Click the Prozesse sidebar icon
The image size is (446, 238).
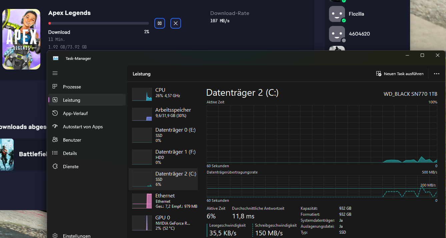coord(55,86)
